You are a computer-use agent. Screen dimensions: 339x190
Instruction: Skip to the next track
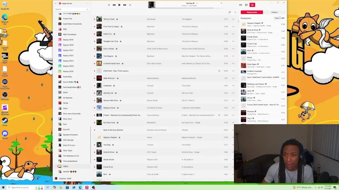pos(125,5)
